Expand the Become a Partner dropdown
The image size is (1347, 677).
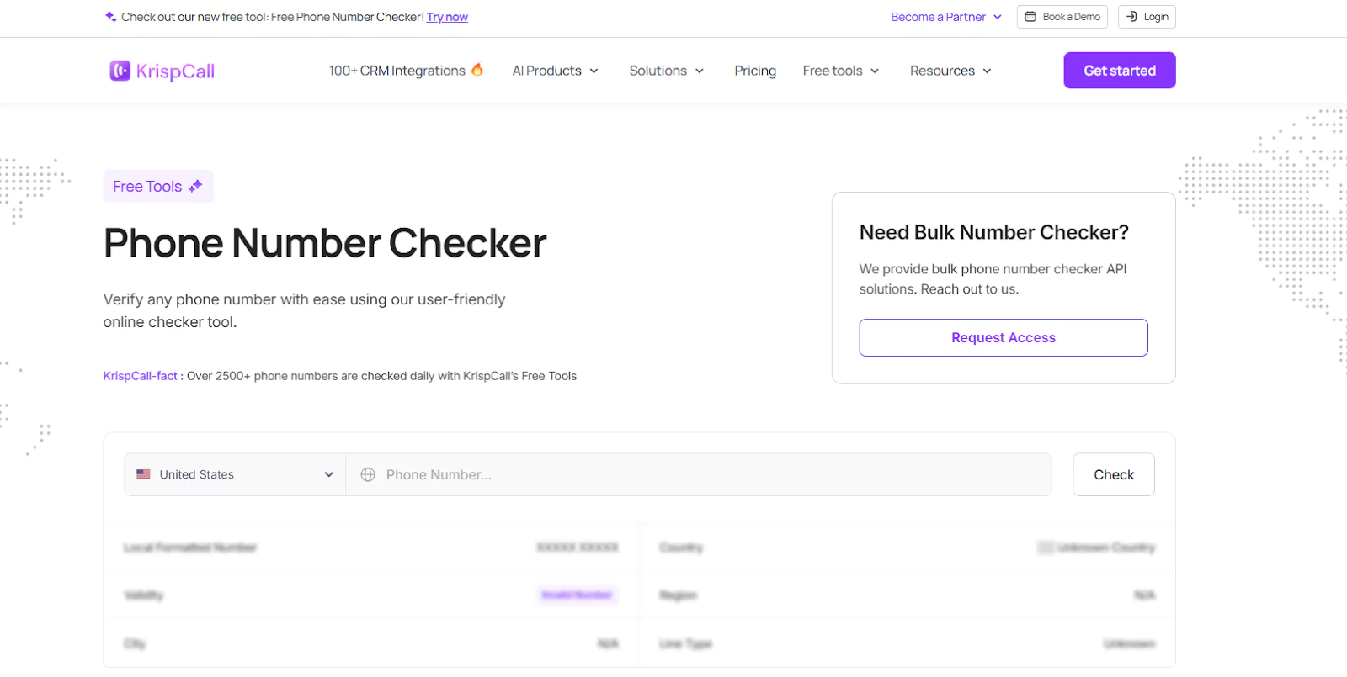tap(946, 17)
